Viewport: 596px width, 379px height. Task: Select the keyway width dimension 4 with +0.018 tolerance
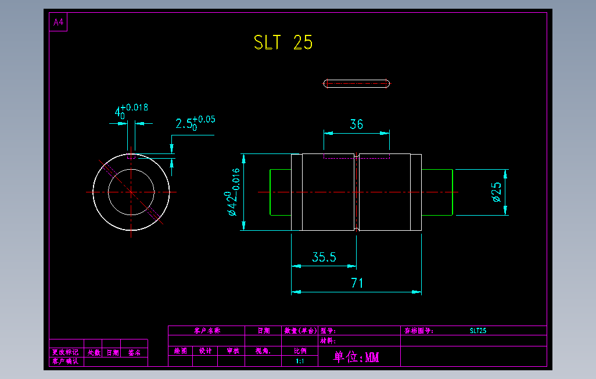[131, 111]
